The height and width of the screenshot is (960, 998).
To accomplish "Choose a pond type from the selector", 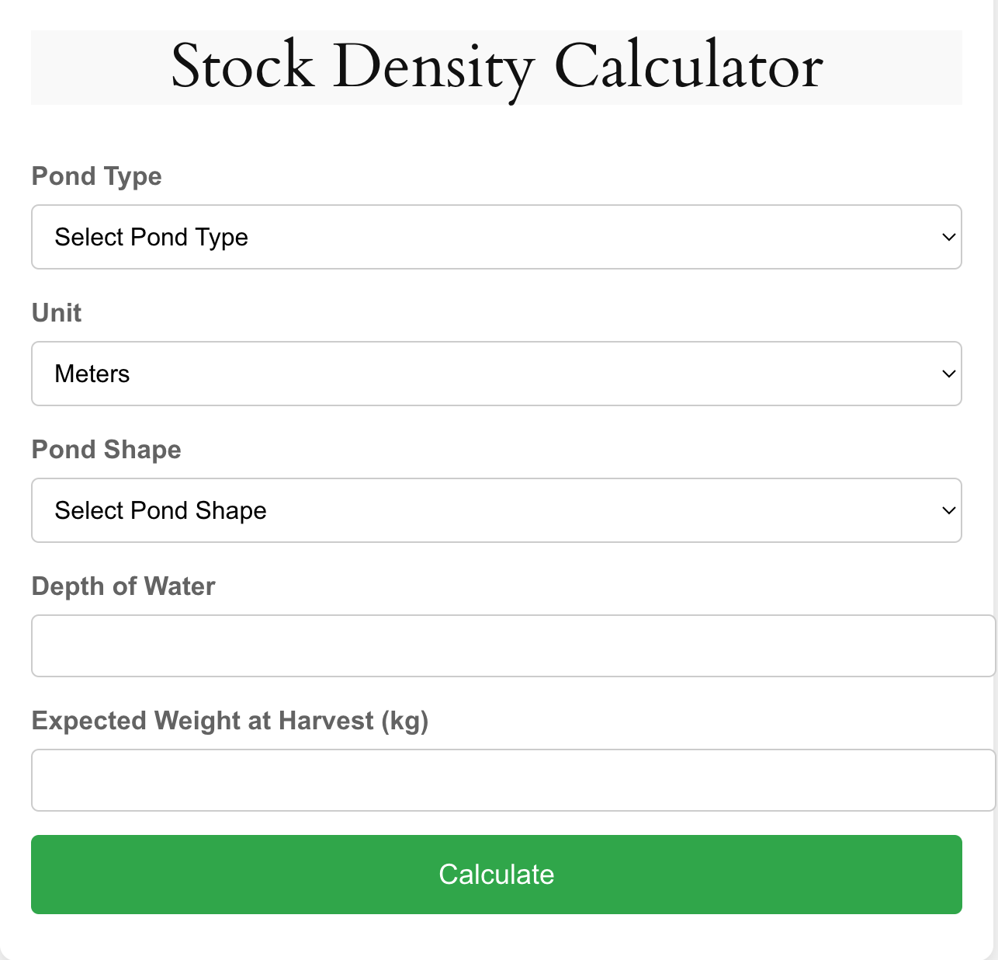I will pos(497,237).
